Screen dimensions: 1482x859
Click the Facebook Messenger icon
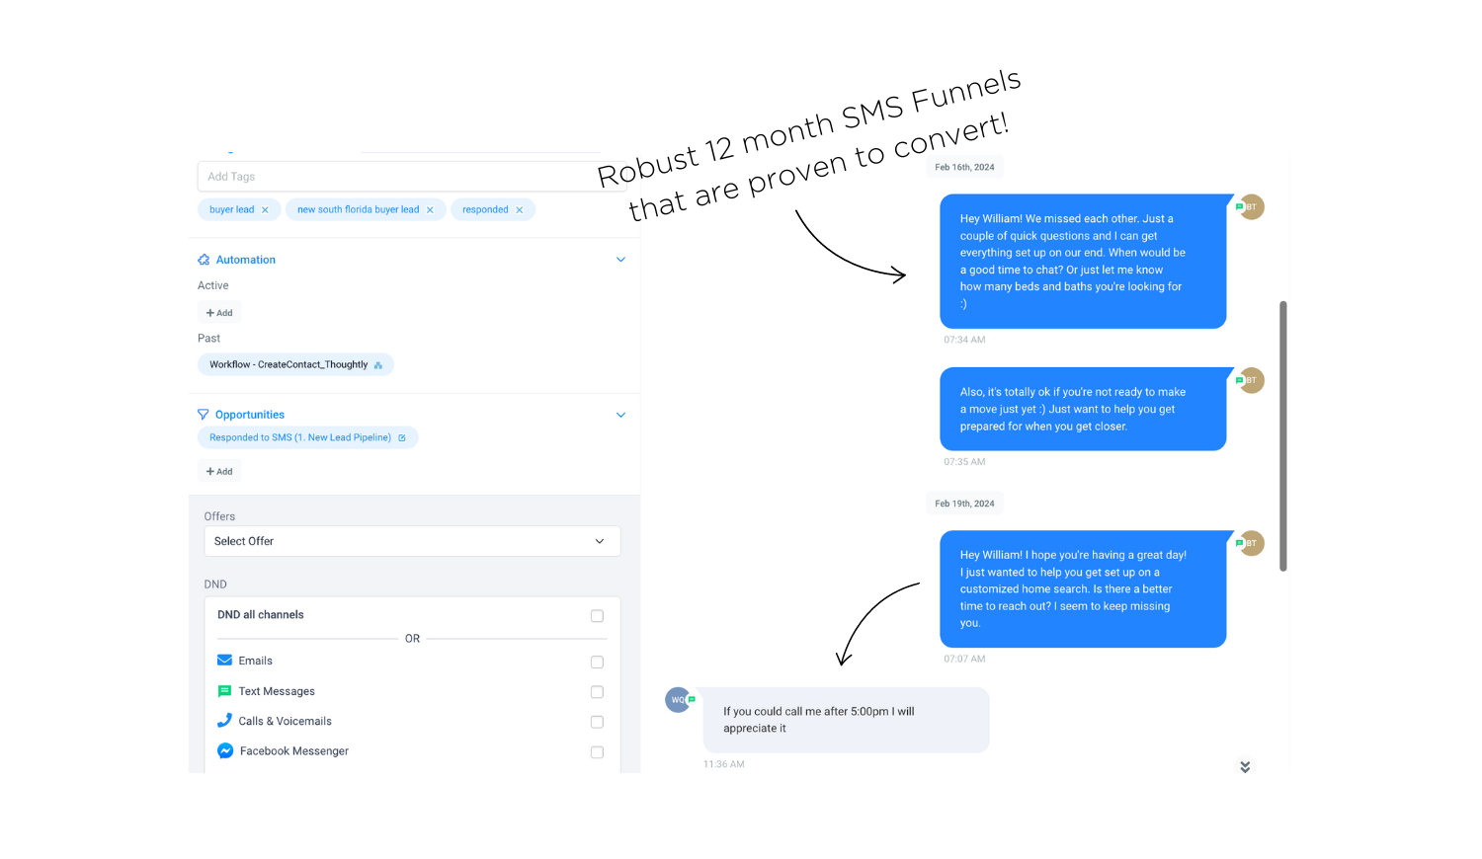click(225, 751)
